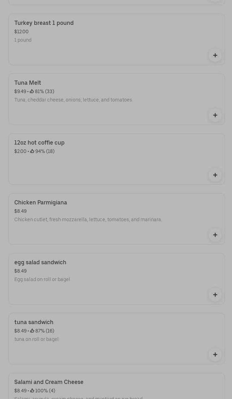The width and height of the screenshot is (232, 399).
Task: Open Turkey breast 1 pound item title
Action: [x=44, y=23]
